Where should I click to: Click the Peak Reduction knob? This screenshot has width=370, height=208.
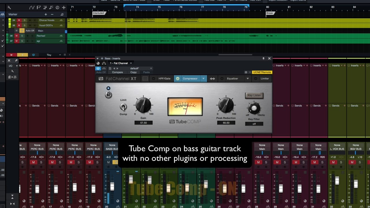[x=226, y=105]
